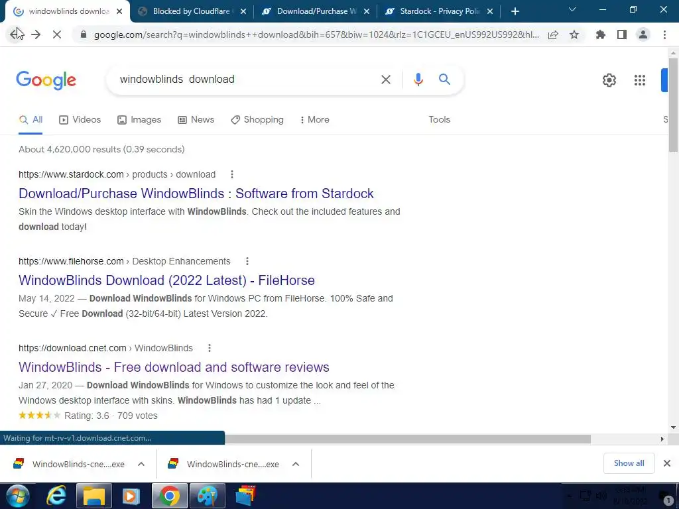Open options for the filehorse.com result
The image size is (679, 509).
tap(247, 261)
